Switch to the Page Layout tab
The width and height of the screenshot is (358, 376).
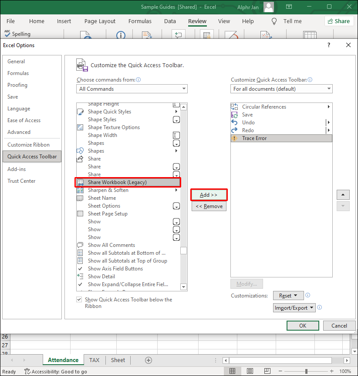coord(100,21)
